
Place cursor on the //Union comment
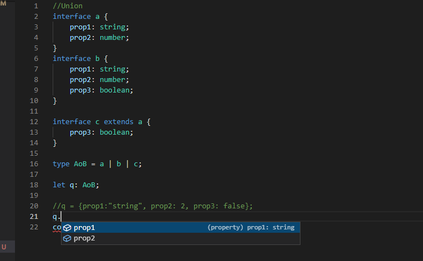click(68, 6)
